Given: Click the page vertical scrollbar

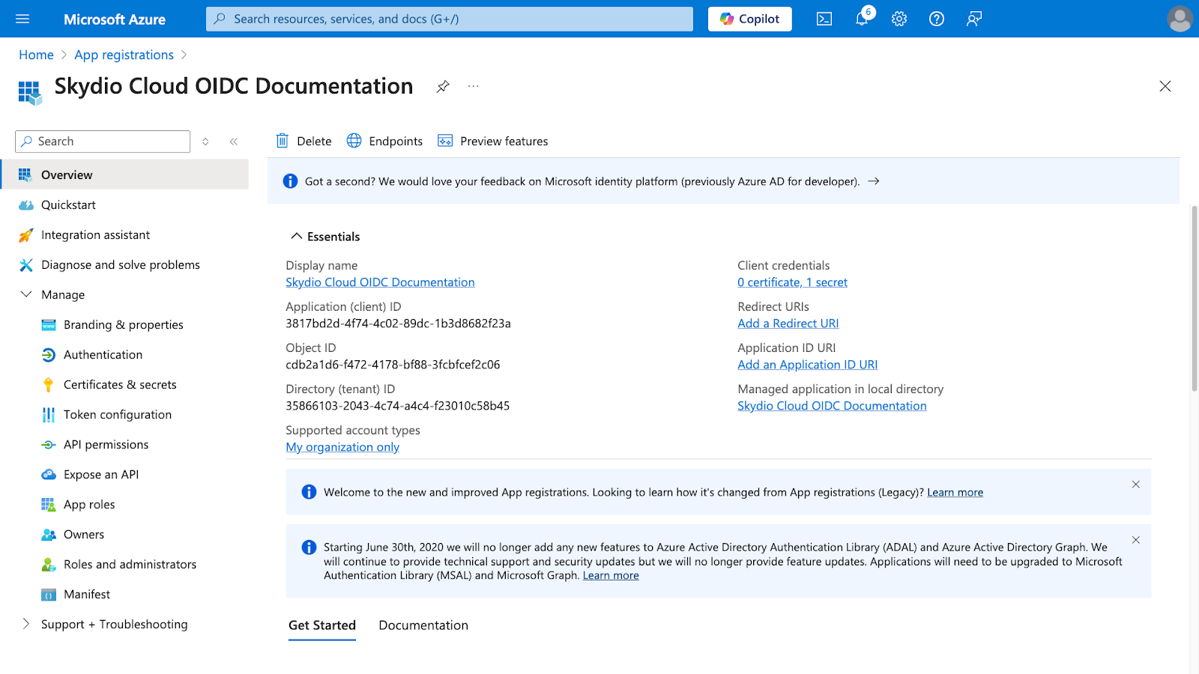Looking at the screenshot, I should point(1195,298).
